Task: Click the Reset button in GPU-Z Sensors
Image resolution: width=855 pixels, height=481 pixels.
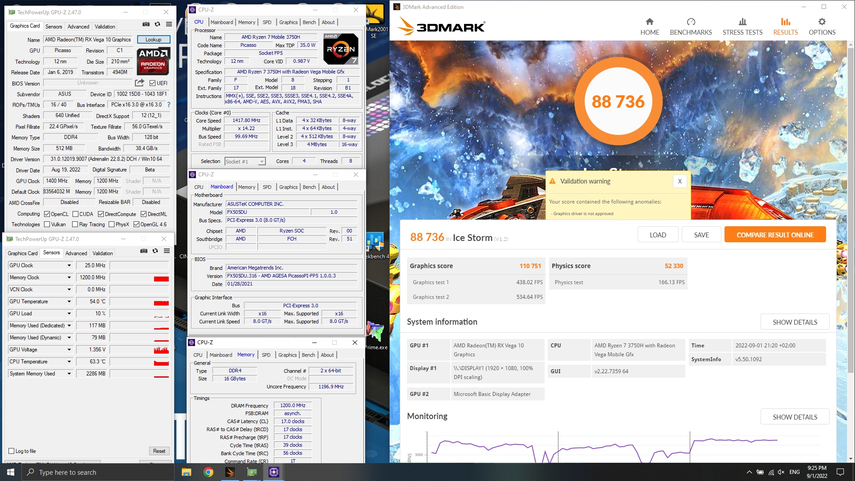Action: coord(159,451)
